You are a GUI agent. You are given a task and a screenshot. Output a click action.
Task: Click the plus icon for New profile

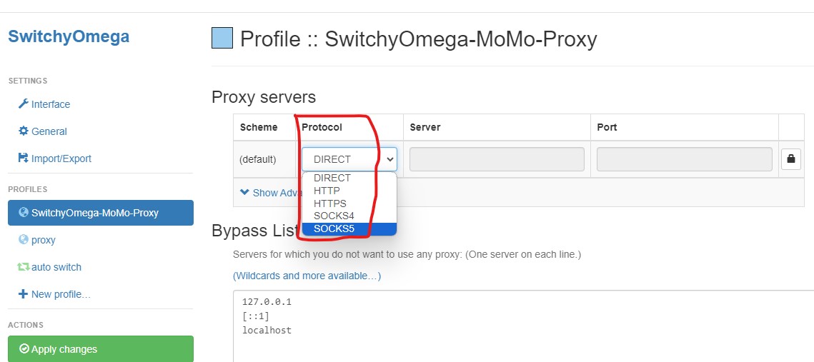pos(24,294)
